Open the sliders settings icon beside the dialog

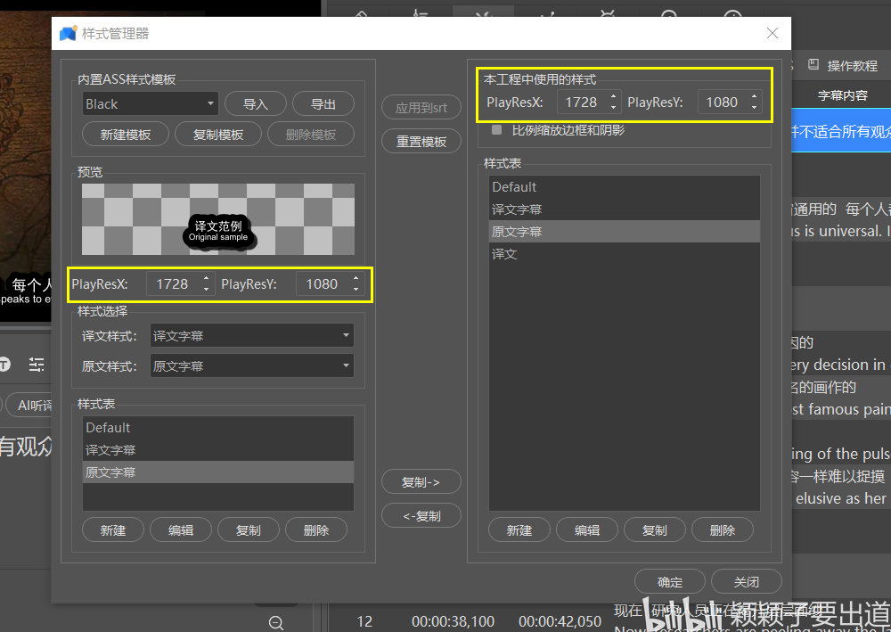point(37,365)
